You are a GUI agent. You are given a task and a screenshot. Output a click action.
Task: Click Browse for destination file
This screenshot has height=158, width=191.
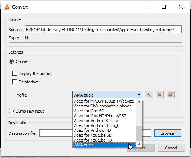pyautogui.click(x=167, y=133)
